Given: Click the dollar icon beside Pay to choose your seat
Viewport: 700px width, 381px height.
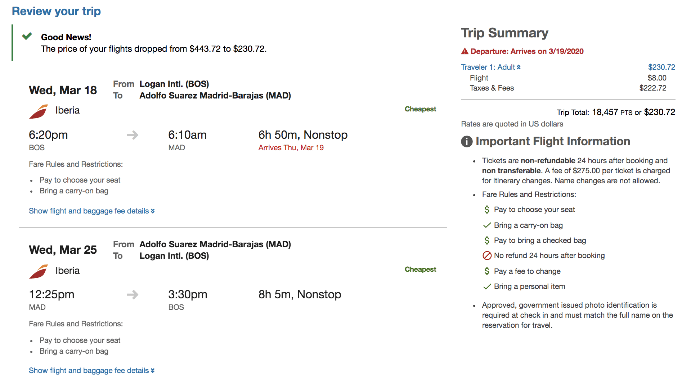Looking at the screenshot, I should pyautogui.click(x=487, y=210).
